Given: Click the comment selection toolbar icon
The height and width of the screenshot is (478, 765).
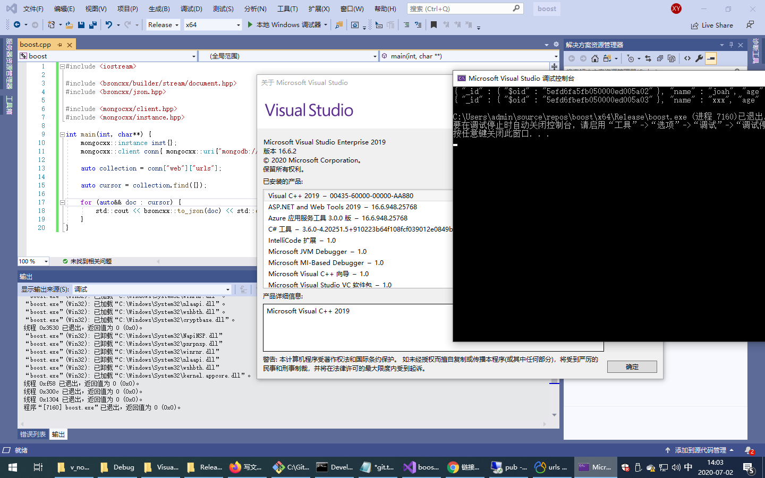Looking at the screenshot, I should tap(406, 25).
